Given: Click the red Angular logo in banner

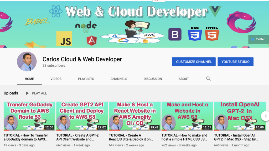Looking at the screenshot, I should click(92, 40).
